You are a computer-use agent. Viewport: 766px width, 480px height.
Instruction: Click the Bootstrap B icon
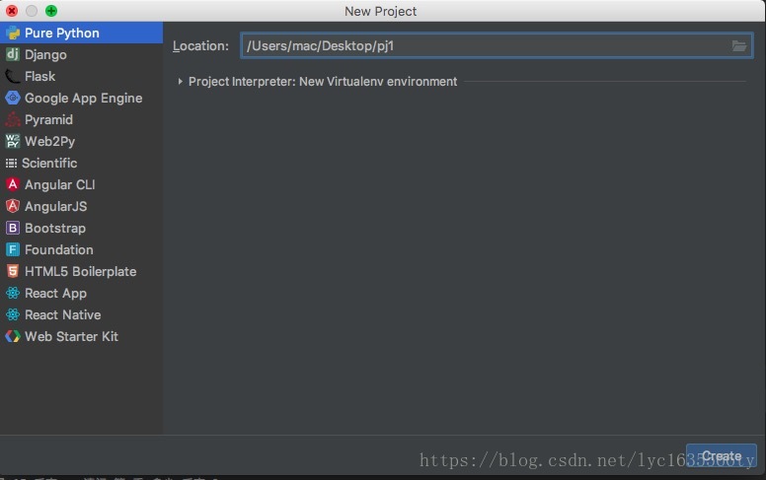click(x=13, y=228)
